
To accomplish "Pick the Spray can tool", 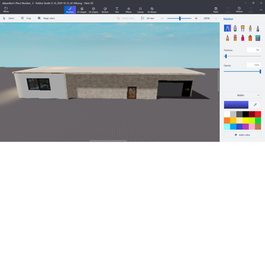I will click(x=250, y=38).
